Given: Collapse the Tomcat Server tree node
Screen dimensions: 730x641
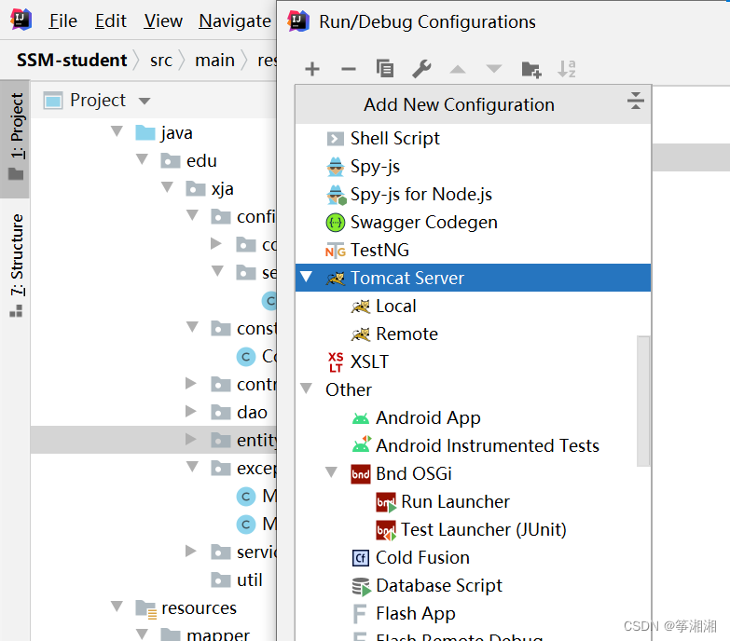Looking at the screenshot, I should tap(306, 278).
